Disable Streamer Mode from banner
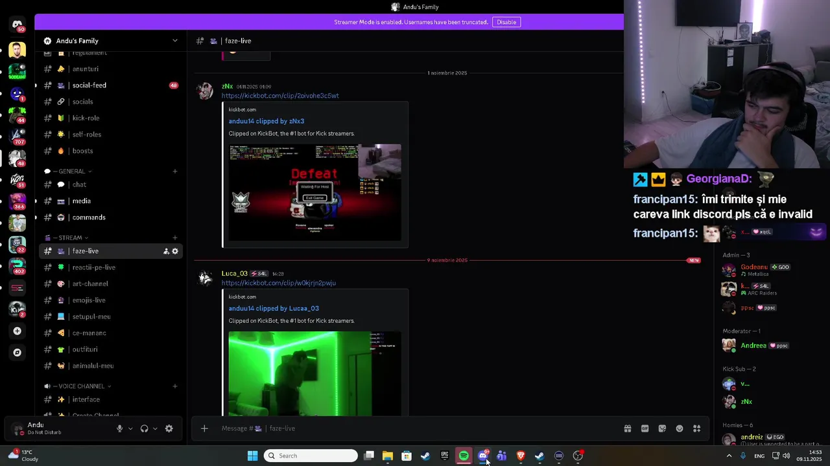Viewport: 830px width, 466px height. [x=506, y=22]
